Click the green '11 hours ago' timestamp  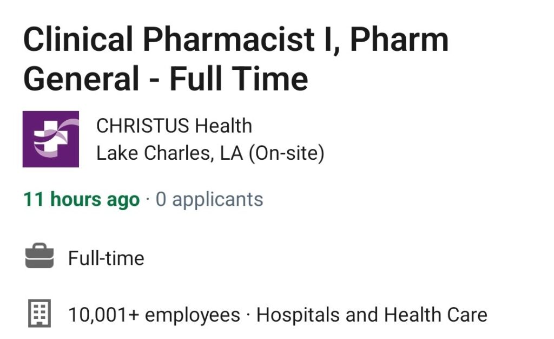coord(82,199)
